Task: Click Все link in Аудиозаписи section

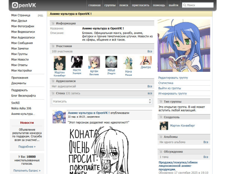Action: [x=150, y=86]
